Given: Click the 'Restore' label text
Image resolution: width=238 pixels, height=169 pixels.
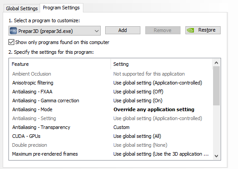Looking at the screenshot, I should 207,30.
